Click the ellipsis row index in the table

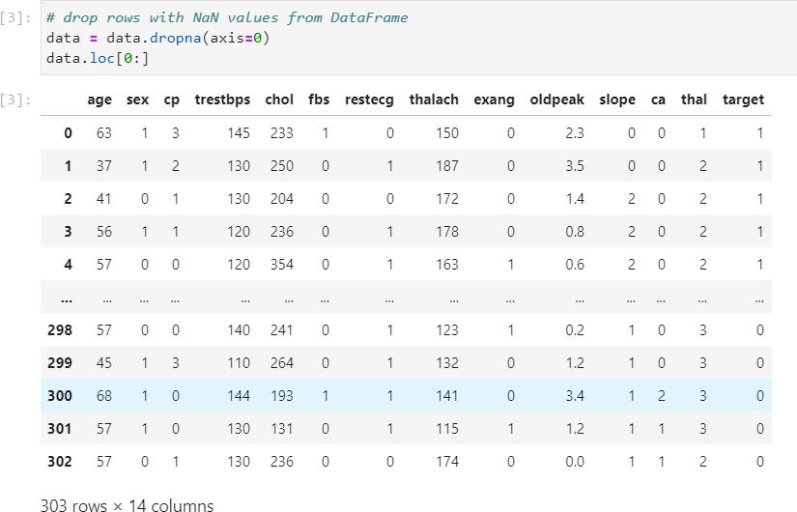tap(66, 298)
